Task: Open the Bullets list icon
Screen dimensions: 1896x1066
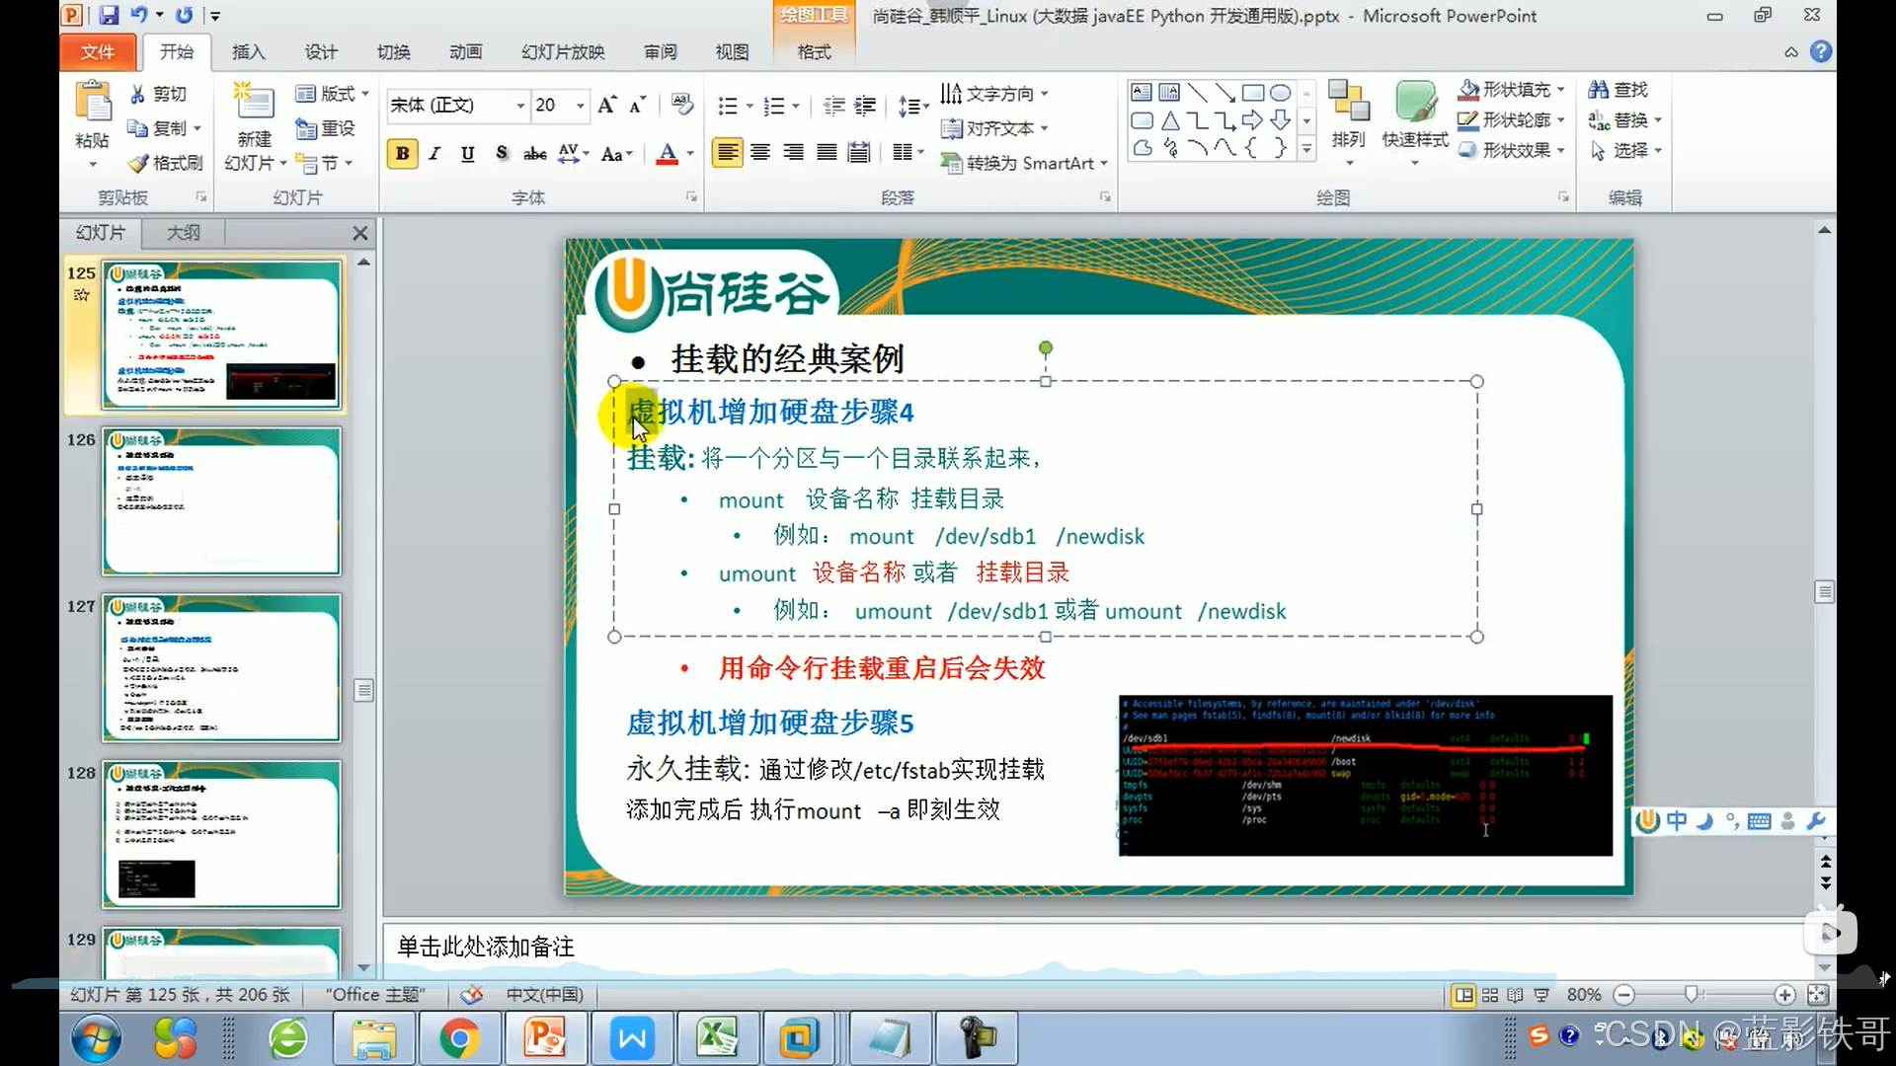Action: (x=728, y=106)
